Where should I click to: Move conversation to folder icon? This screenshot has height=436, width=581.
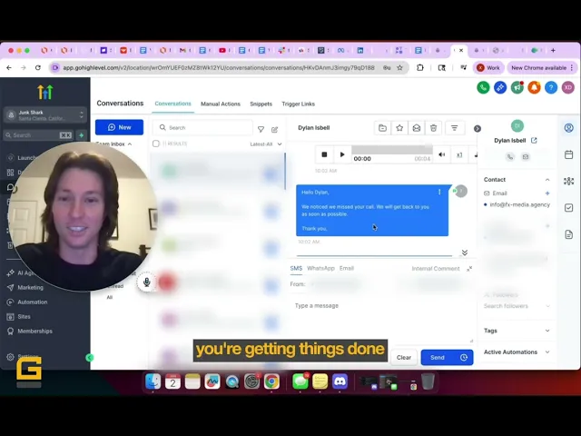382,128
